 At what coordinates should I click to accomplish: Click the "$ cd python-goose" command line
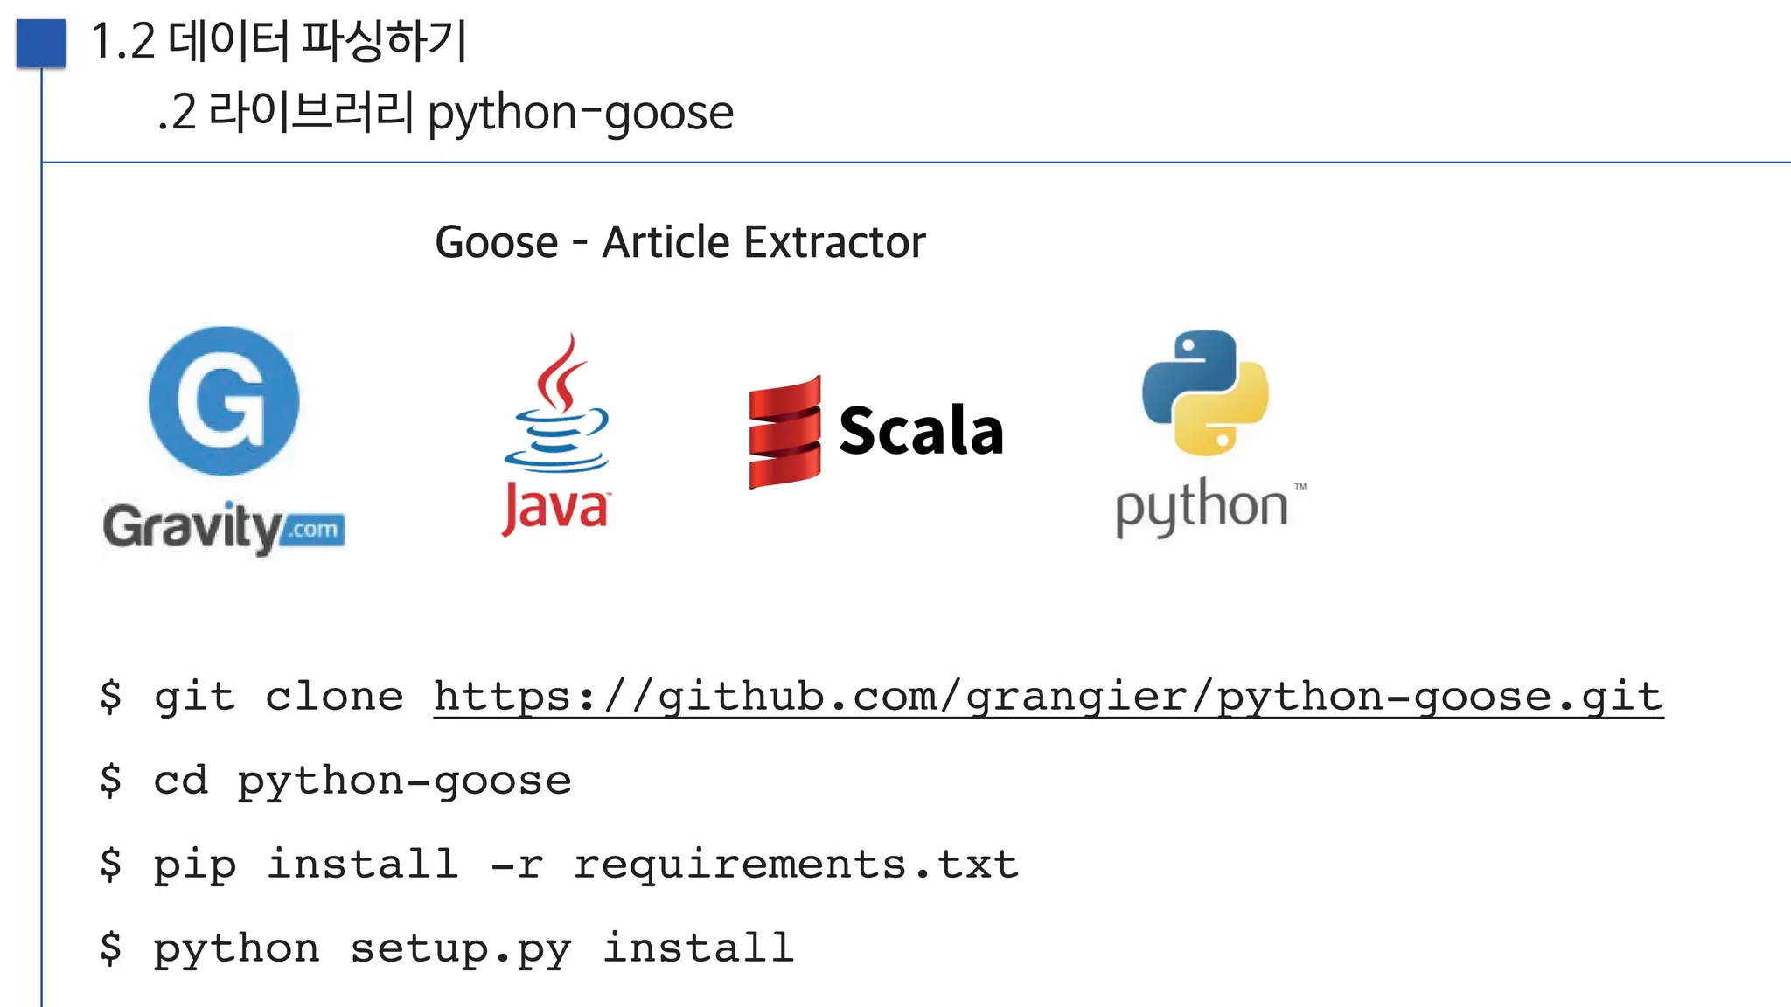(x=336, y=781)
